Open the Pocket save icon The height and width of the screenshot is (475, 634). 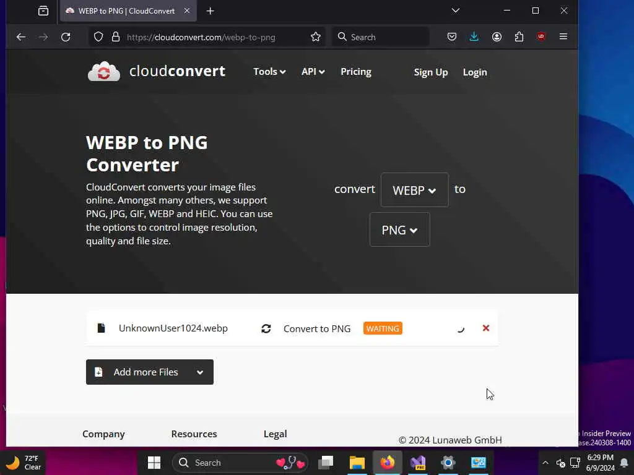pyautogui.click(x=452, y=36)
